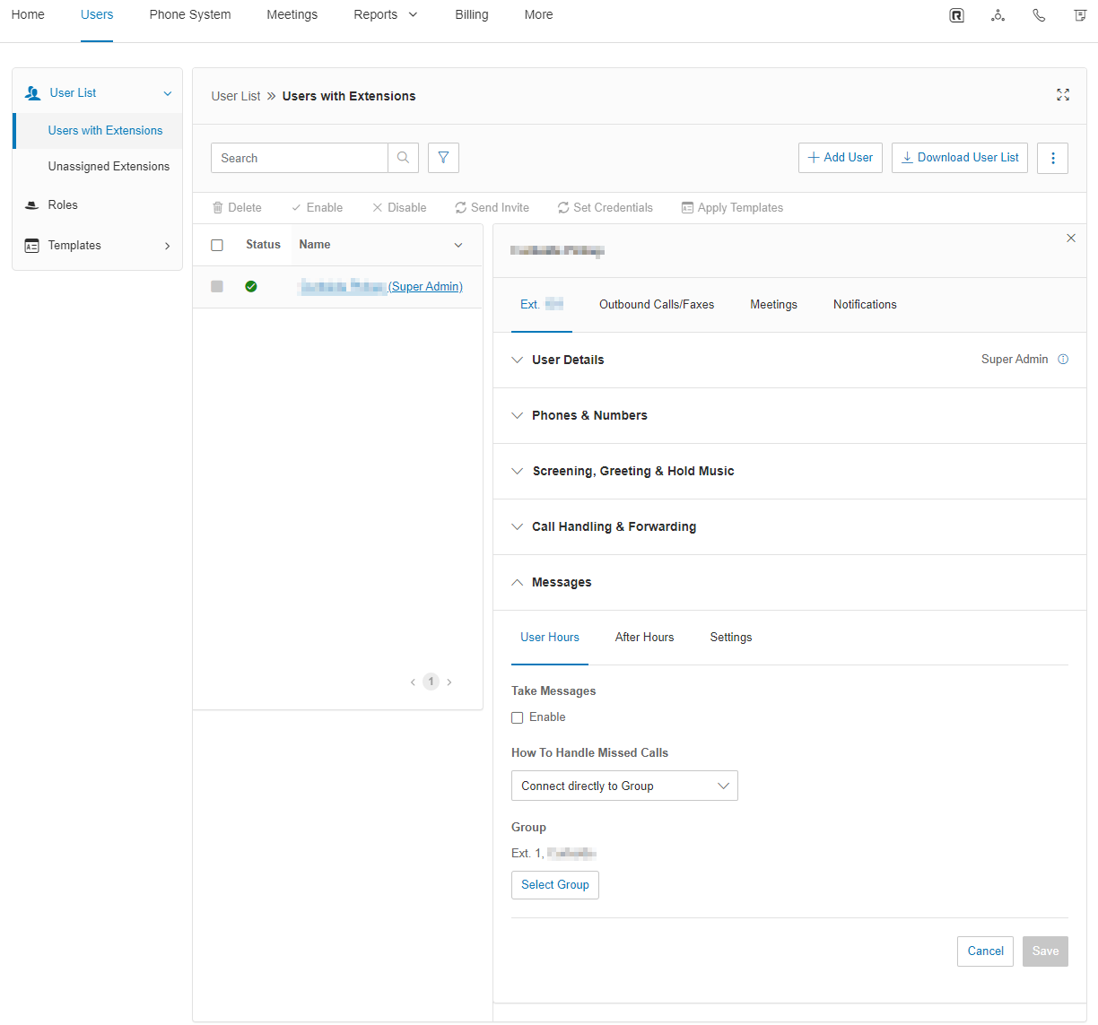Click the Super Admin info icon

(x=1063, y=360)
